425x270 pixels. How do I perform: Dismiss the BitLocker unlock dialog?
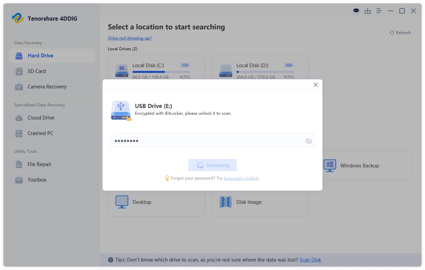pos(315,85)
